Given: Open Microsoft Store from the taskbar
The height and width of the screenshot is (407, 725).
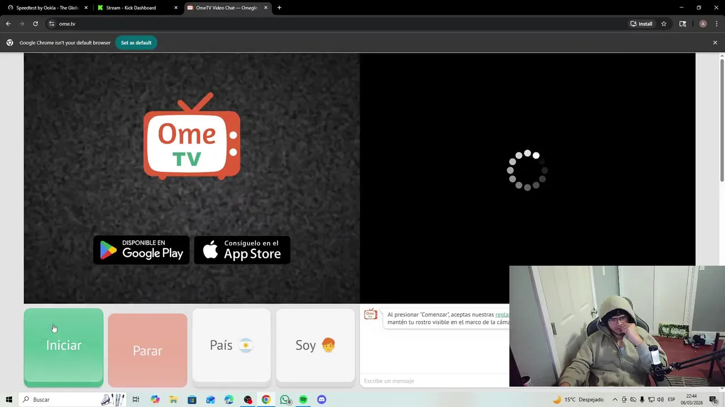Looking at the screenshot, I should pos(192,400).
